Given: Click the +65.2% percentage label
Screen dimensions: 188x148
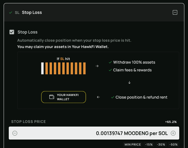Looking at the screenshot, I should pyautogui.click(x=171, y=122).
